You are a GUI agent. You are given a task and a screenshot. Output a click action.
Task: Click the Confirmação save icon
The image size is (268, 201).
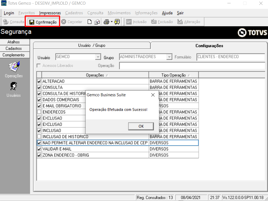[x=32, y=22]
